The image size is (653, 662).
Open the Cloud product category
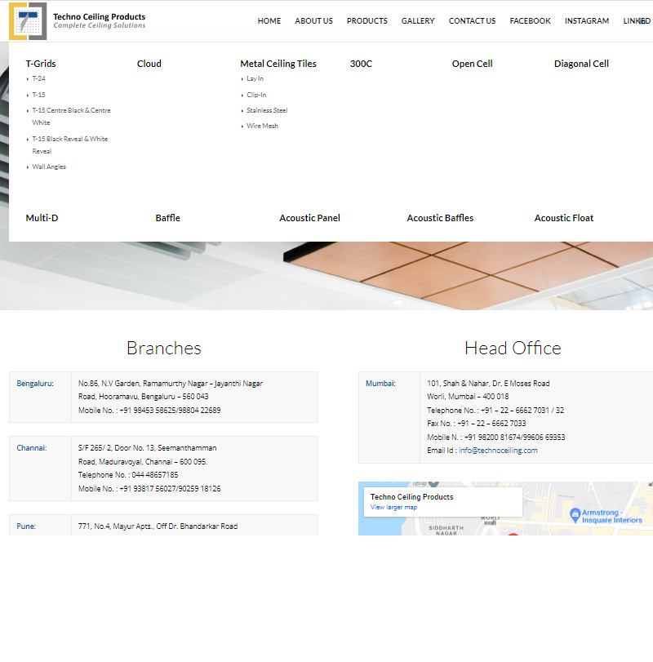coord(149,64)
